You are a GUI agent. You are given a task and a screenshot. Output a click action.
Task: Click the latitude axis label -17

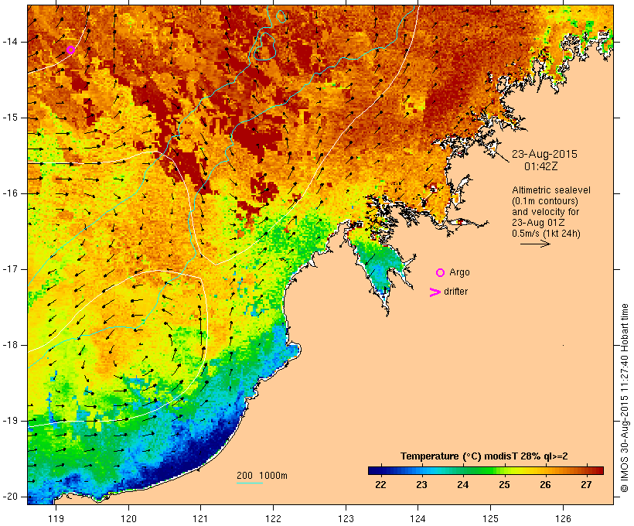pos(10,269)
